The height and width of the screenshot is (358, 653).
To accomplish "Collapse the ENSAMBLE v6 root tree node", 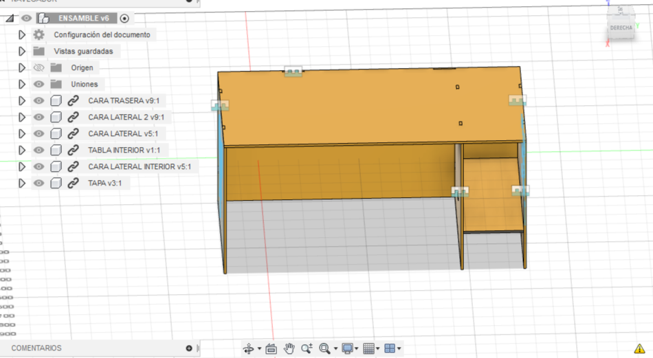I will coord(9,19).
